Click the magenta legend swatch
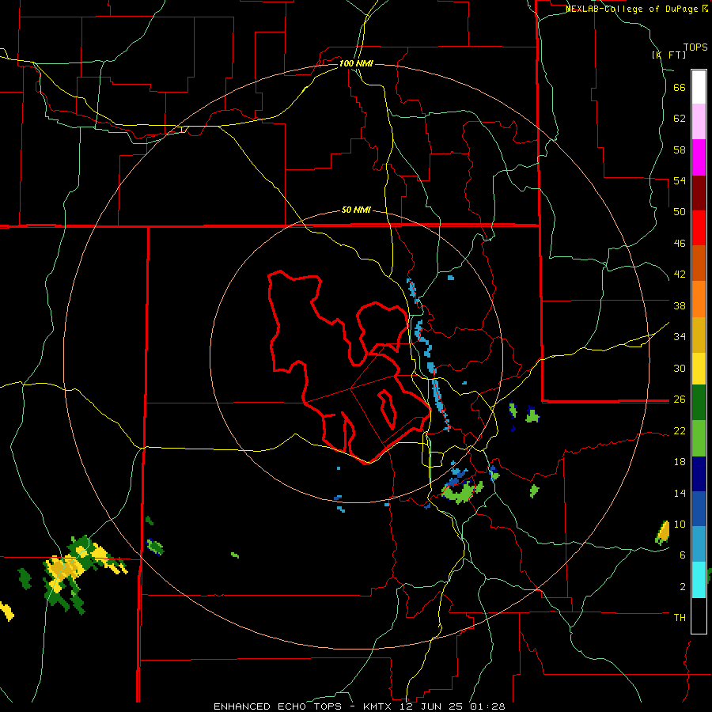This screenshot has width=712, height=712. 699,157
